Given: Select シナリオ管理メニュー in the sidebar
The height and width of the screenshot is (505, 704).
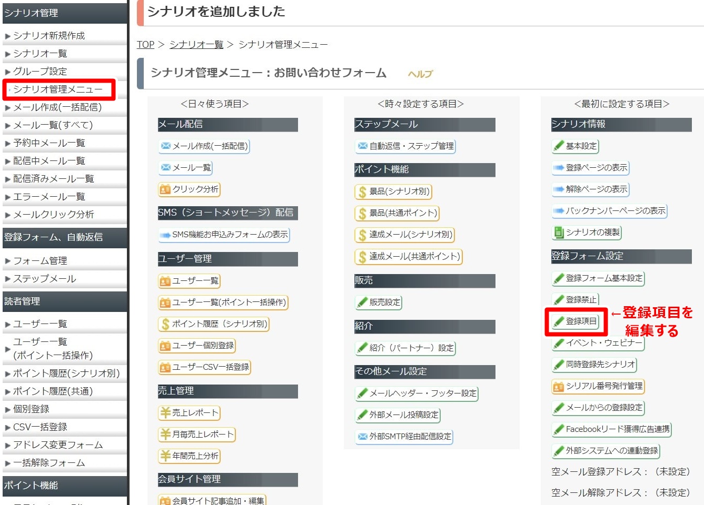Looking at the screenshot, I should click(x=58, y=89).
